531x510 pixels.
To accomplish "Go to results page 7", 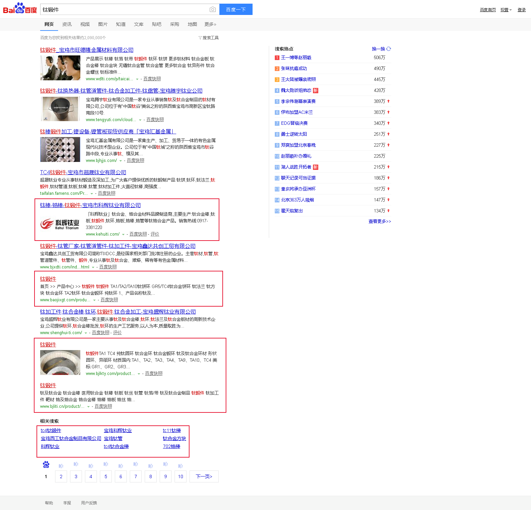I will tap(136, 476).
